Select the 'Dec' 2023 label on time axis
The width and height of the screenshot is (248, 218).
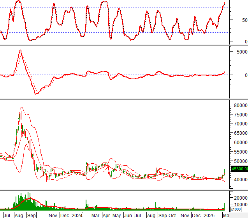65,216
